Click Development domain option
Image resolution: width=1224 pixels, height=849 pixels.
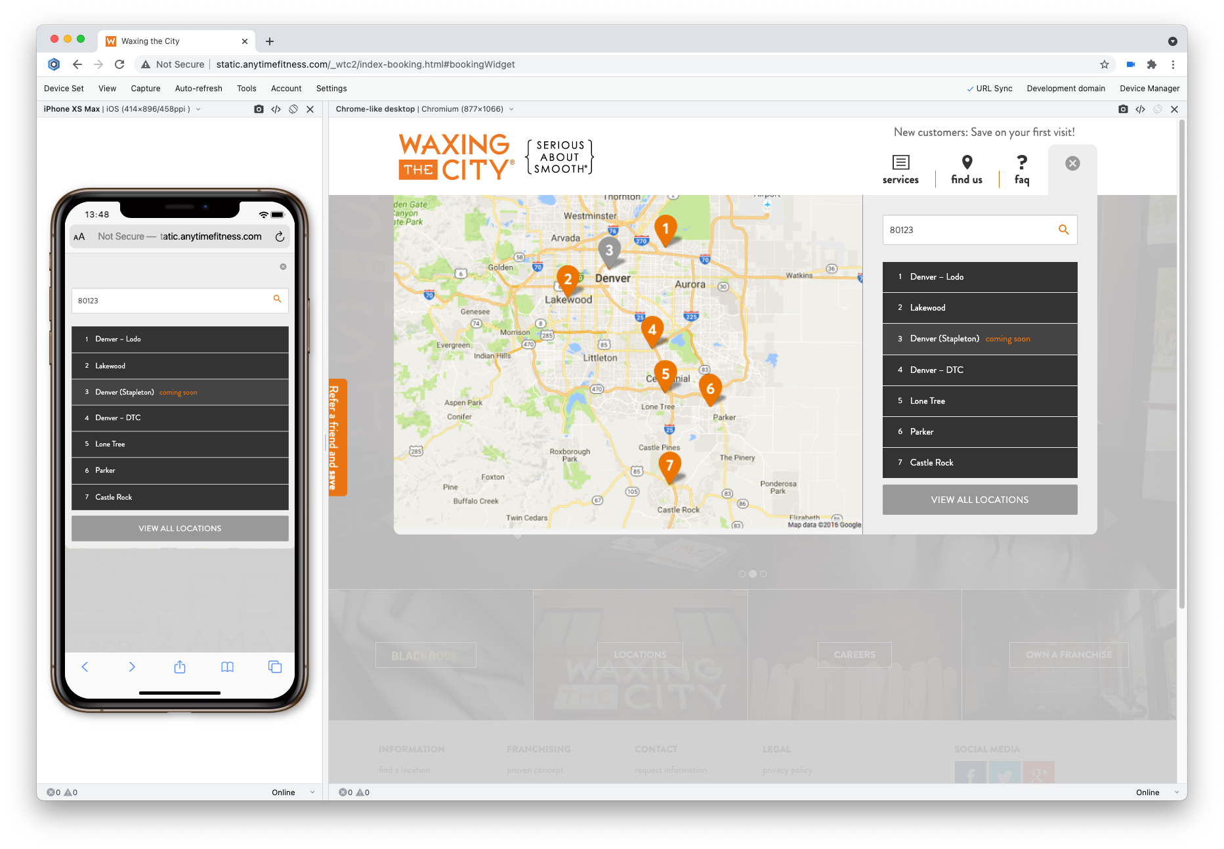coord(1066,89)
